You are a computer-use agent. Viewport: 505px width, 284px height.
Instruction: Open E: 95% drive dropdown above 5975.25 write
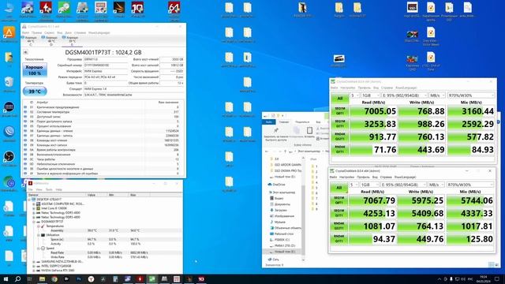click(x=403, y=185)
